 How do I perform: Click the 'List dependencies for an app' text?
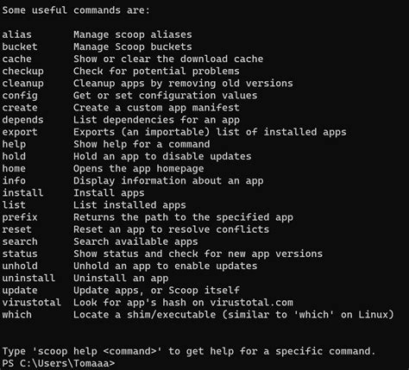coord(156,120)
